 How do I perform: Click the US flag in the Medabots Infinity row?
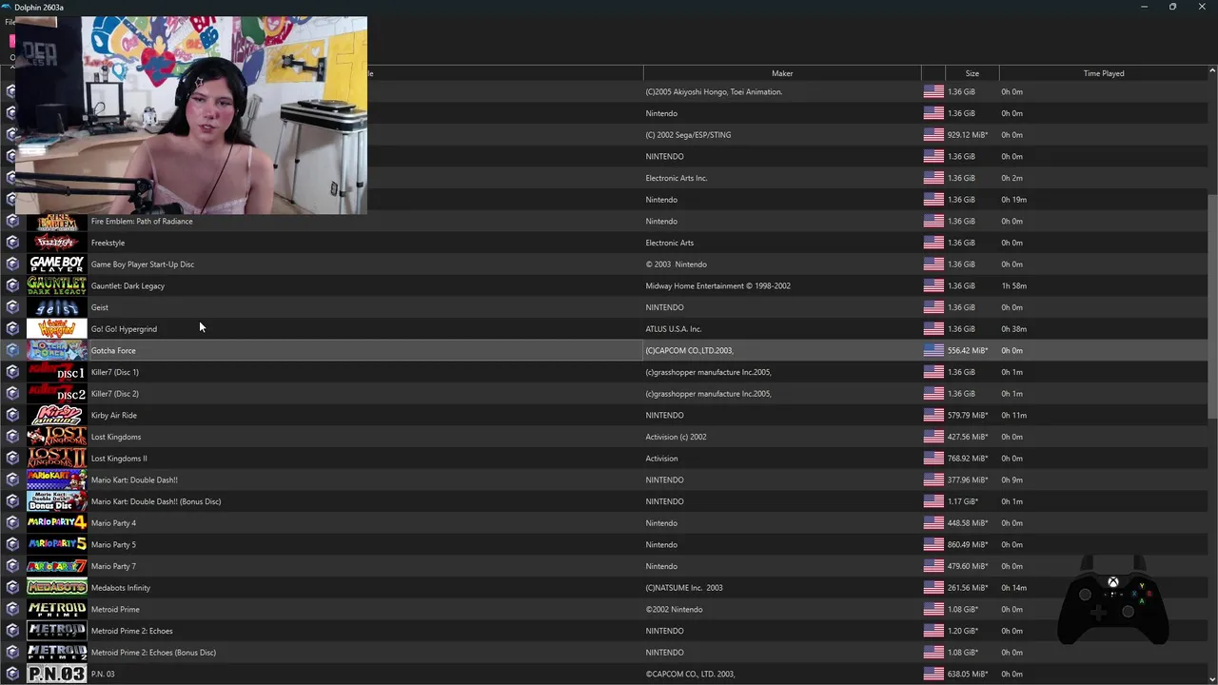pos(933,588)
